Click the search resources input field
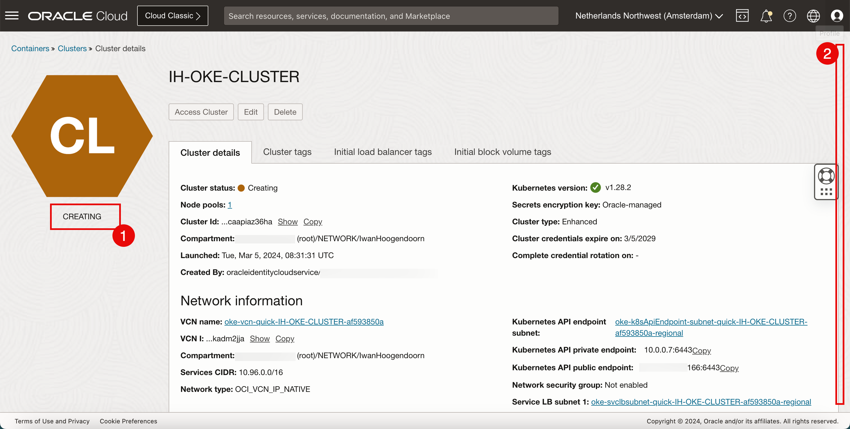This screenshot has height=429, width=850. (391, 16)
